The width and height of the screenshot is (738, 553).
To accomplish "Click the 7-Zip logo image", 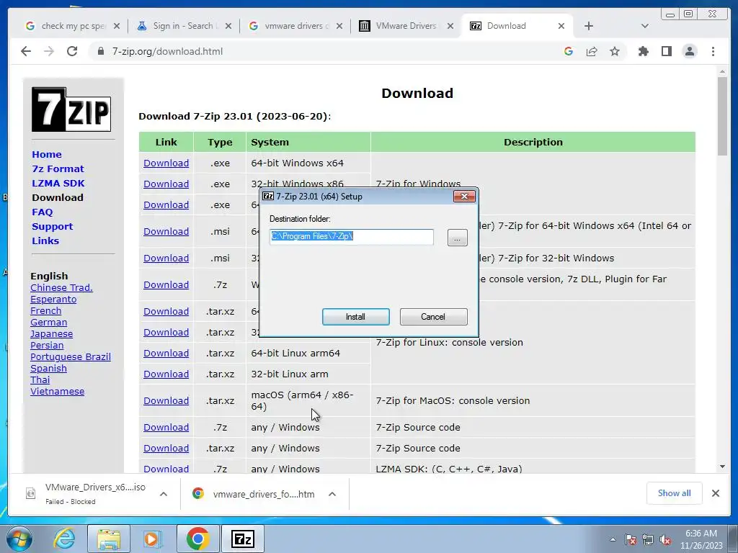I will 71,109.
